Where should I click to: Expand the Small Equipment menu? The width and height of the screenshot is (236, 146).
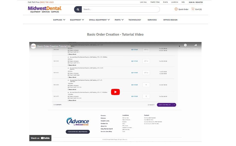point(99,20)
